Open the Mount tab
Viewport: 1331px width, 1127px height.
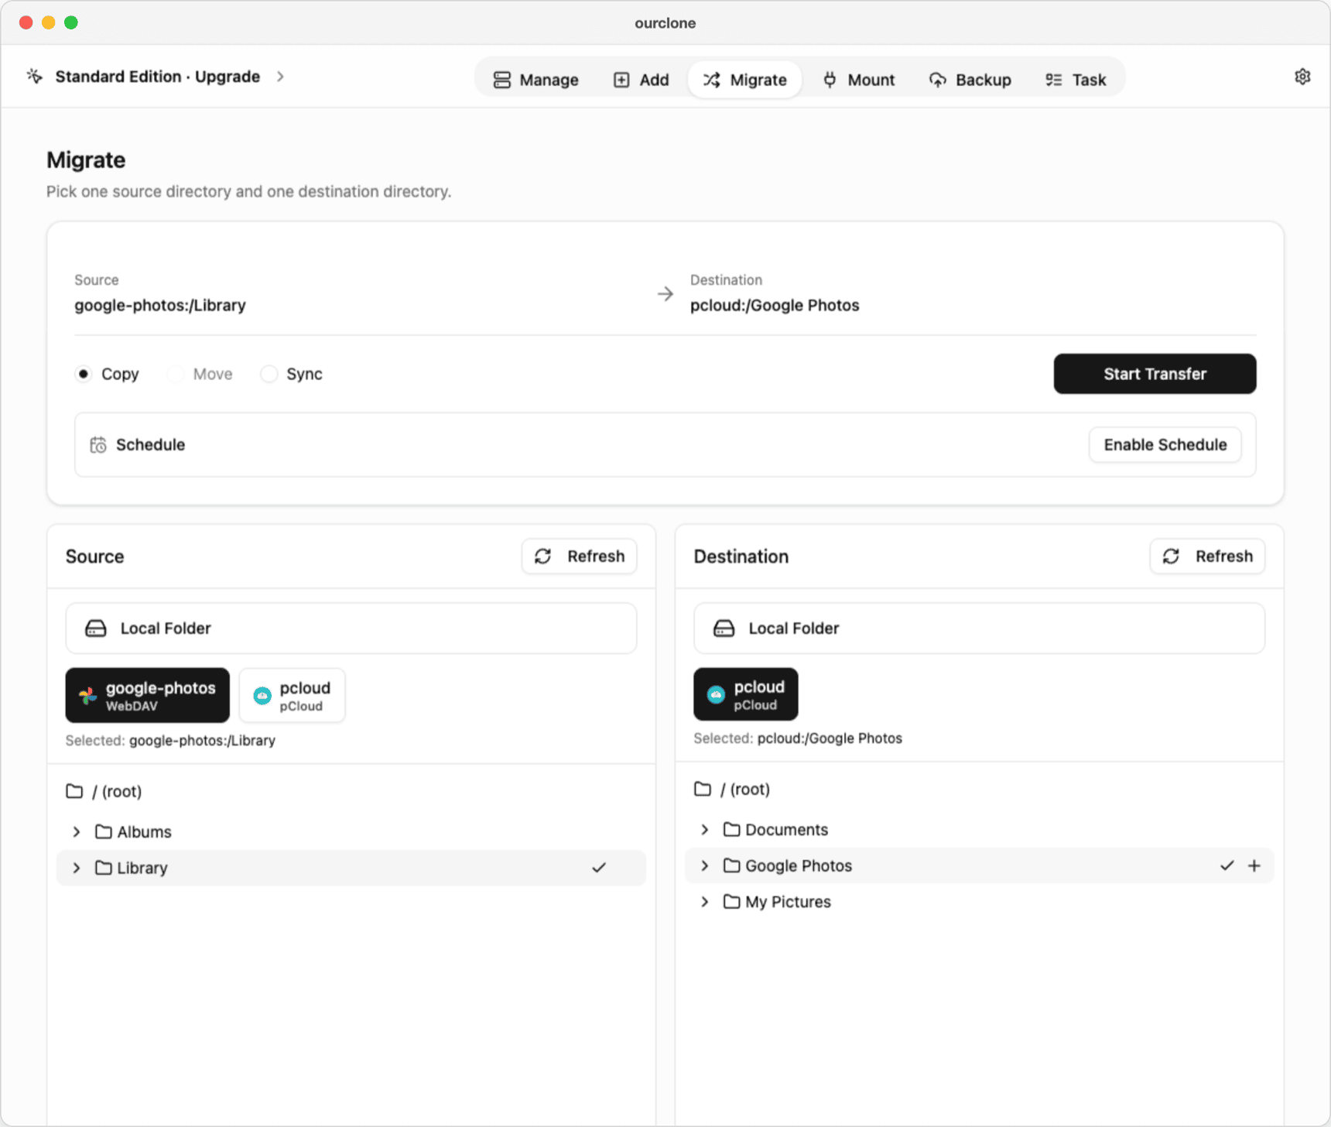[x=859, y=80]
